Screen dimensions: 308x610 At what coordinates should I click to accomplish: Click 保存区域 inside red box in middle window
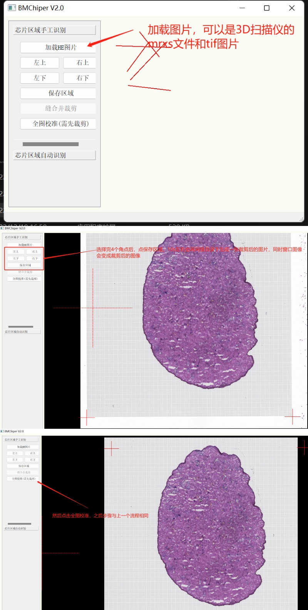click(24, 265)
